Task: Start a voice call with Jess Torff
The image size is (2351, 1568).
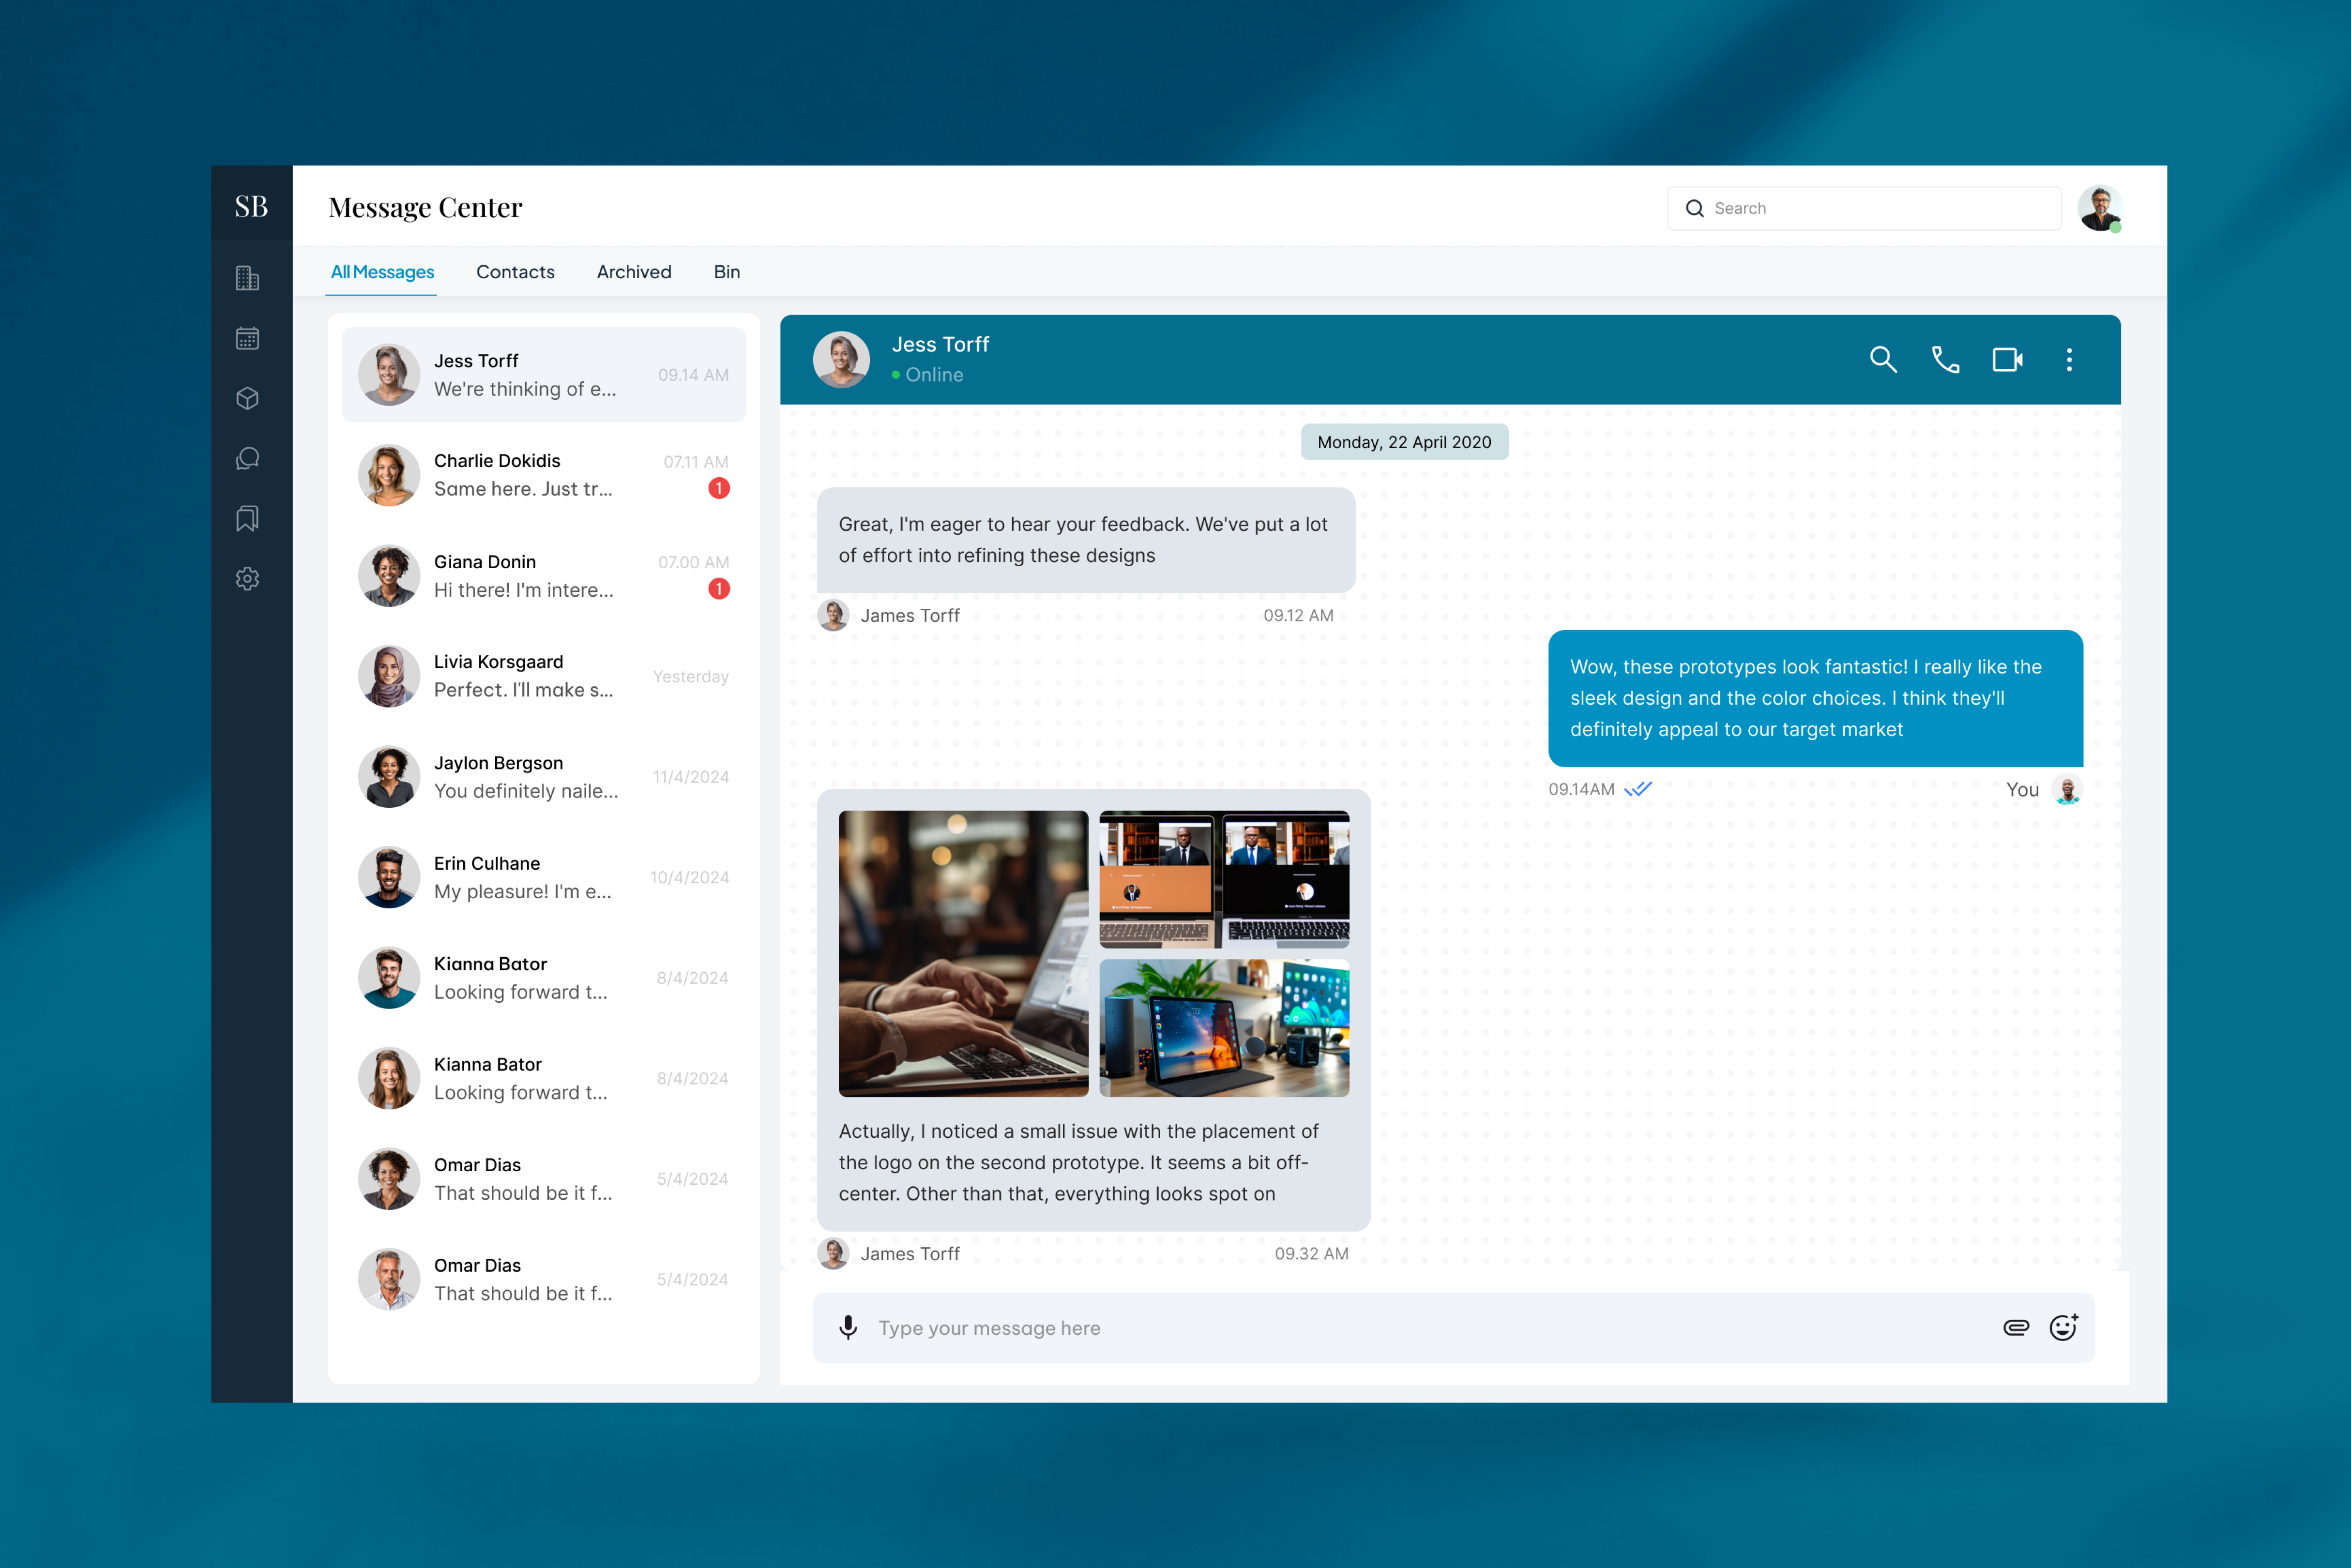Action: click(1944, 360)
